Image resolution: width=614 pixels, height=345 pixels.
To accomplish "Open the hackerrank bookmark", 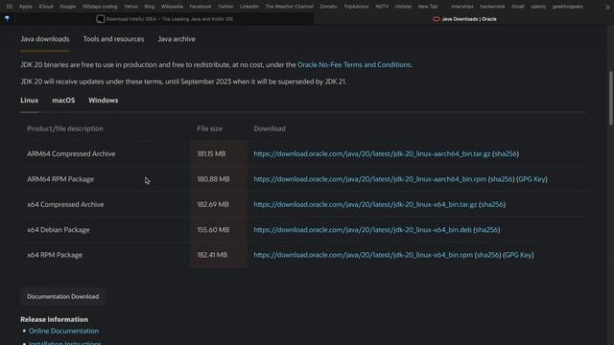I will click(x=492, y=7).
